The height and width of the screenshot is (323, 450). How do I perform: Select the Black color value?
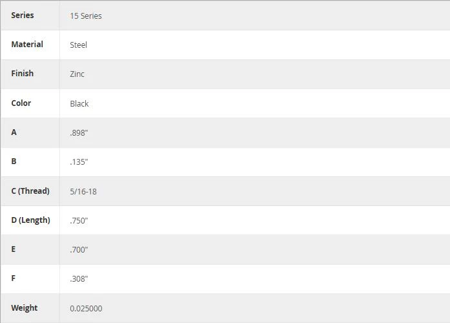[x=79, y=103]
